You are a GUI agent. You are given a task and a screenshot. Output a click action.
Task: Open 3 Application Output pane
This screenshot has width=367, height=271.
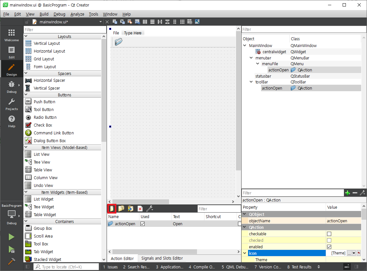[170, 267]
